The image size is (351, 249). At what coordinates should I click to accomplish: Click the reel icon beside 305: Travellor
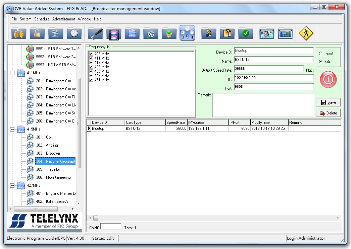coord(30,169)
